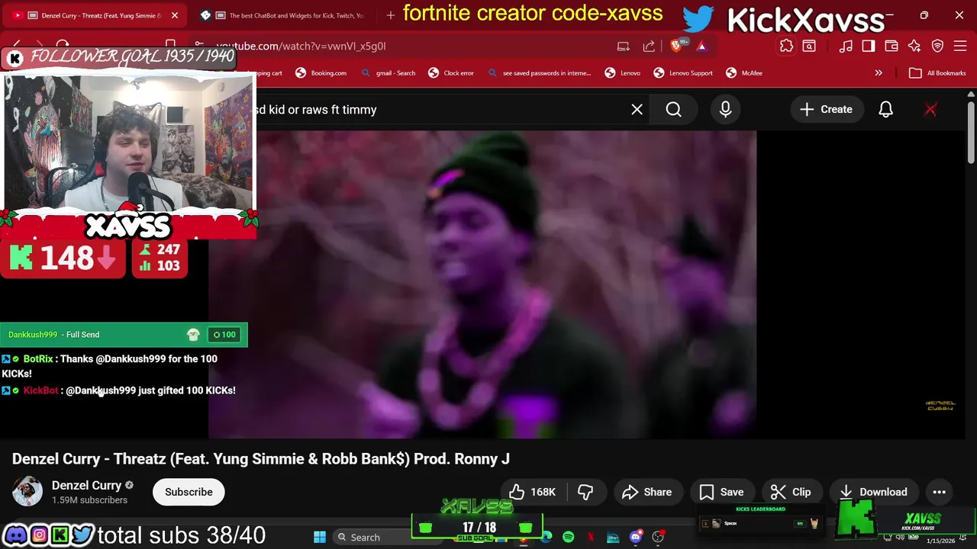Open the media control music note icon

846,46
